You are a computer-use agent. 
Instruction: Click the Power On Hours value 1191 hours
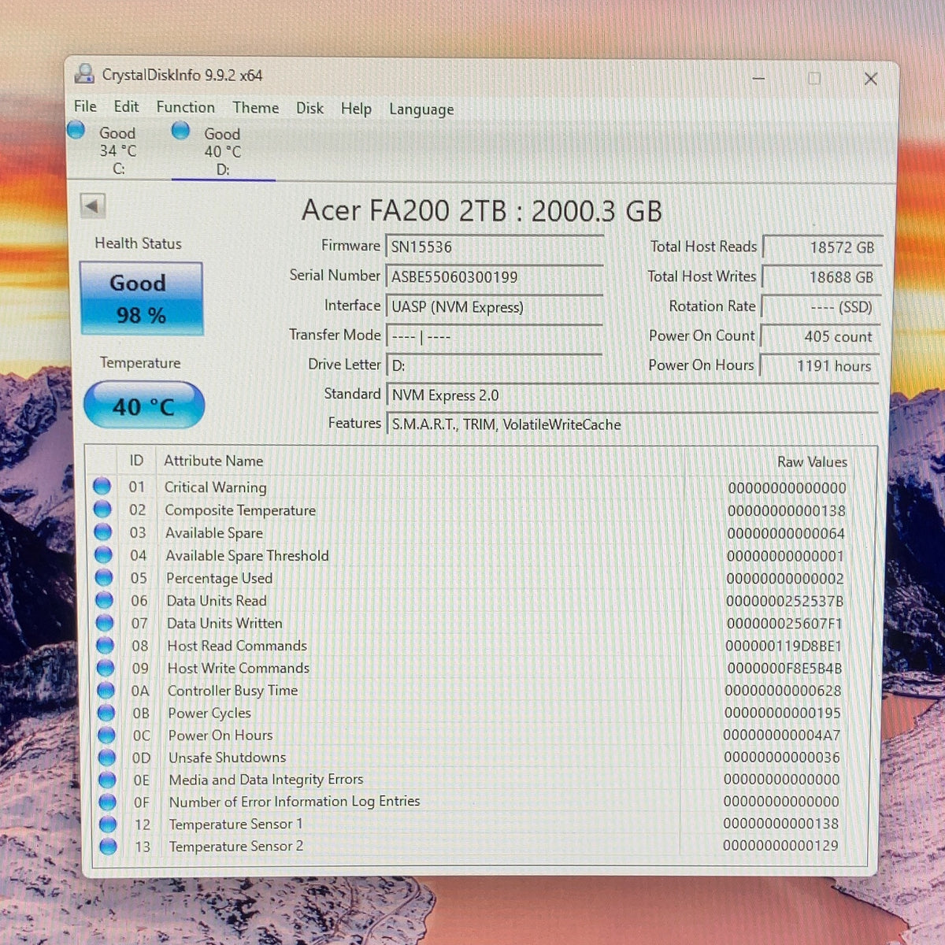click(819, 366)
